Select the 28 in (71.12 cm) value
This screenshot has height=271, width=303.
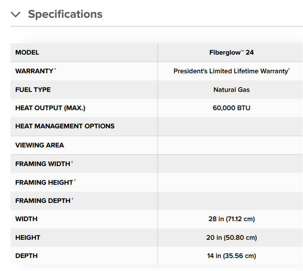[x=231, y=219]
